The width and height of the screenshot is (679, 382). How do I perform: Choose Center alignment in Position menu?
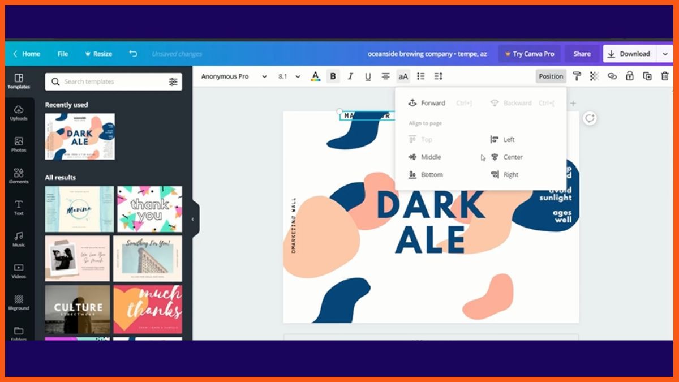[x=512, y=157]
